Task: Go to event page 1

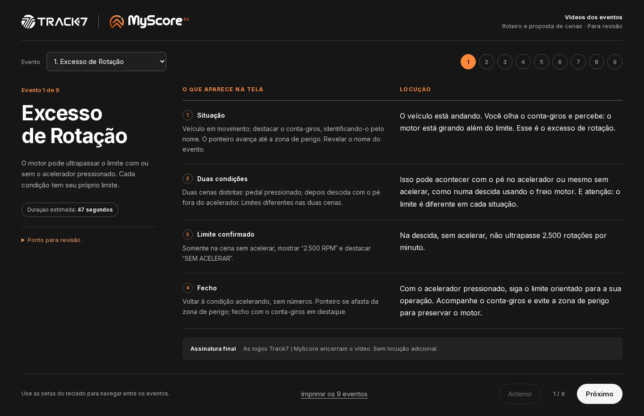Action: tap(468, 62)
